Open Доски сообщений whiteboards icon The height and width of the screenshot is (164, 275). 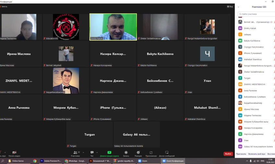(x=167, y=152)
